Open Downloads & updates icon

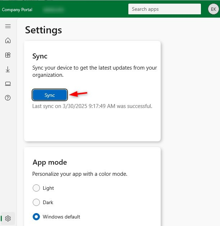(8, 69)
